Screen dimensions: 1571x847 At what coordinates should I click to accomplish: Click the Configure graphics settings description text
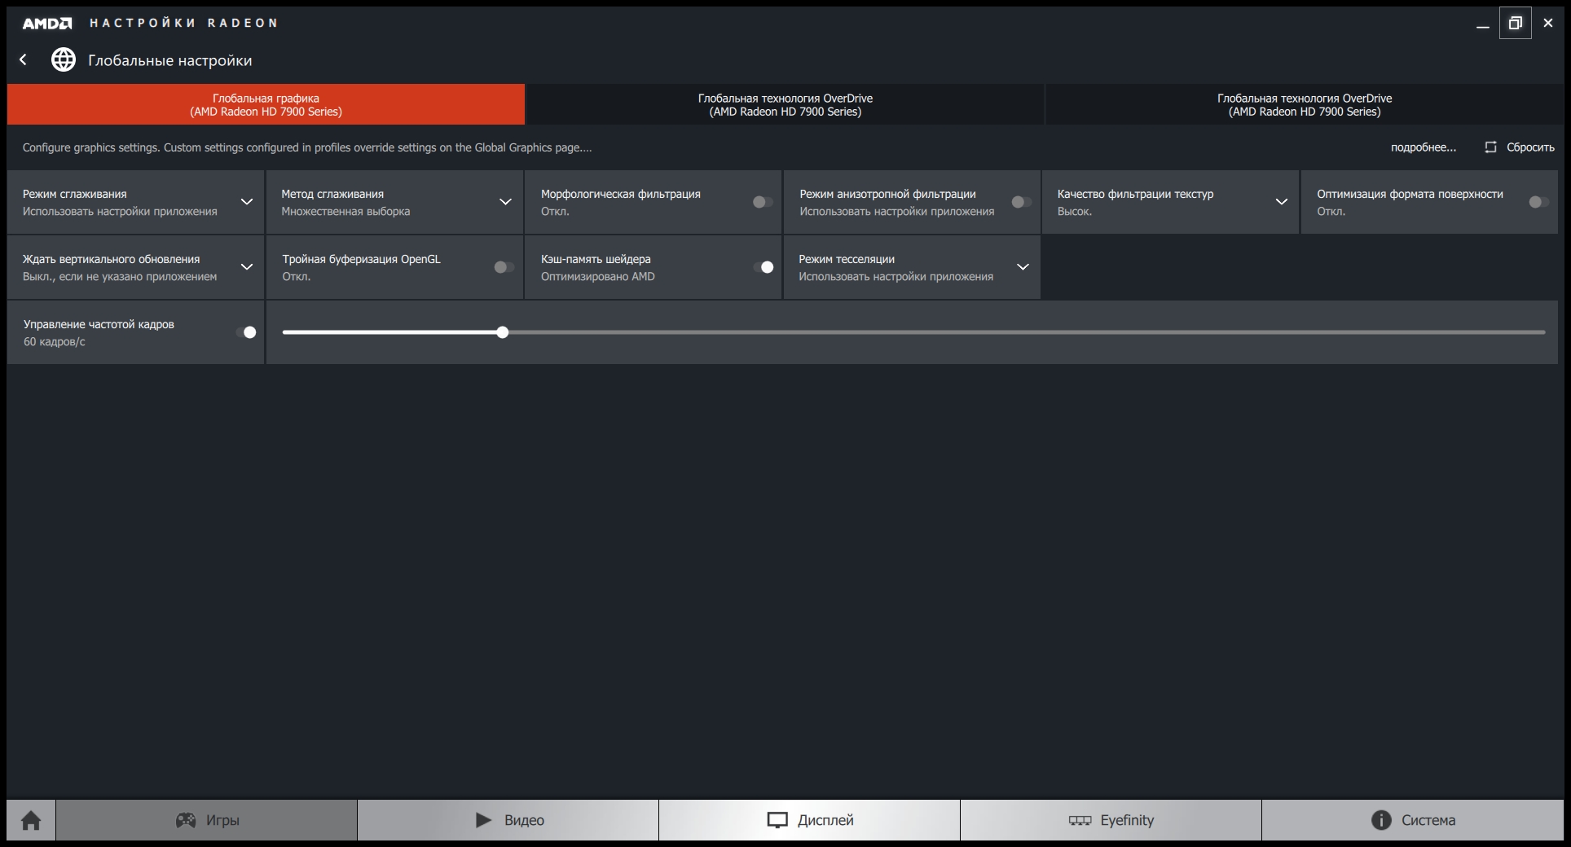point(307,147)
